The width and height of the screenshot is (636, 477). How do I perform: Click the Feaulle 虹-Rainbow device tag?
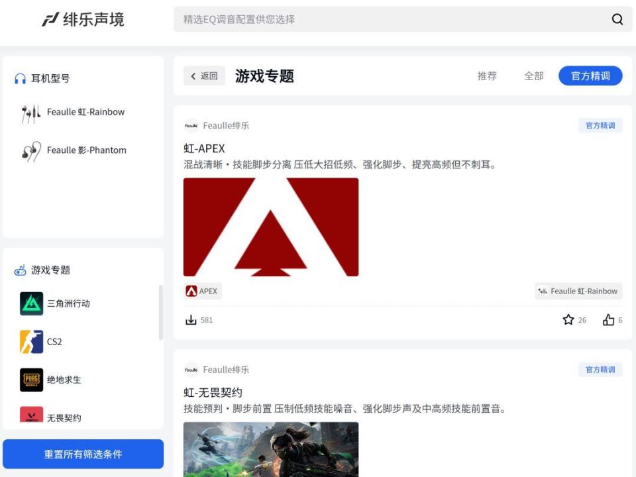point(578,291)
